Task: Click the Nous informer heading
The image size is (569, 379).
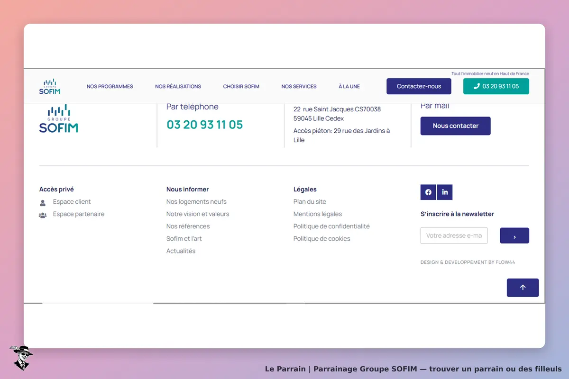Action: (188, 189)
